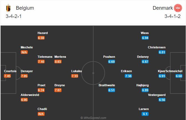Select Lukaku's 7.33 rating badge
This screenshot has width=186, height=120.
tap(75, 76)
